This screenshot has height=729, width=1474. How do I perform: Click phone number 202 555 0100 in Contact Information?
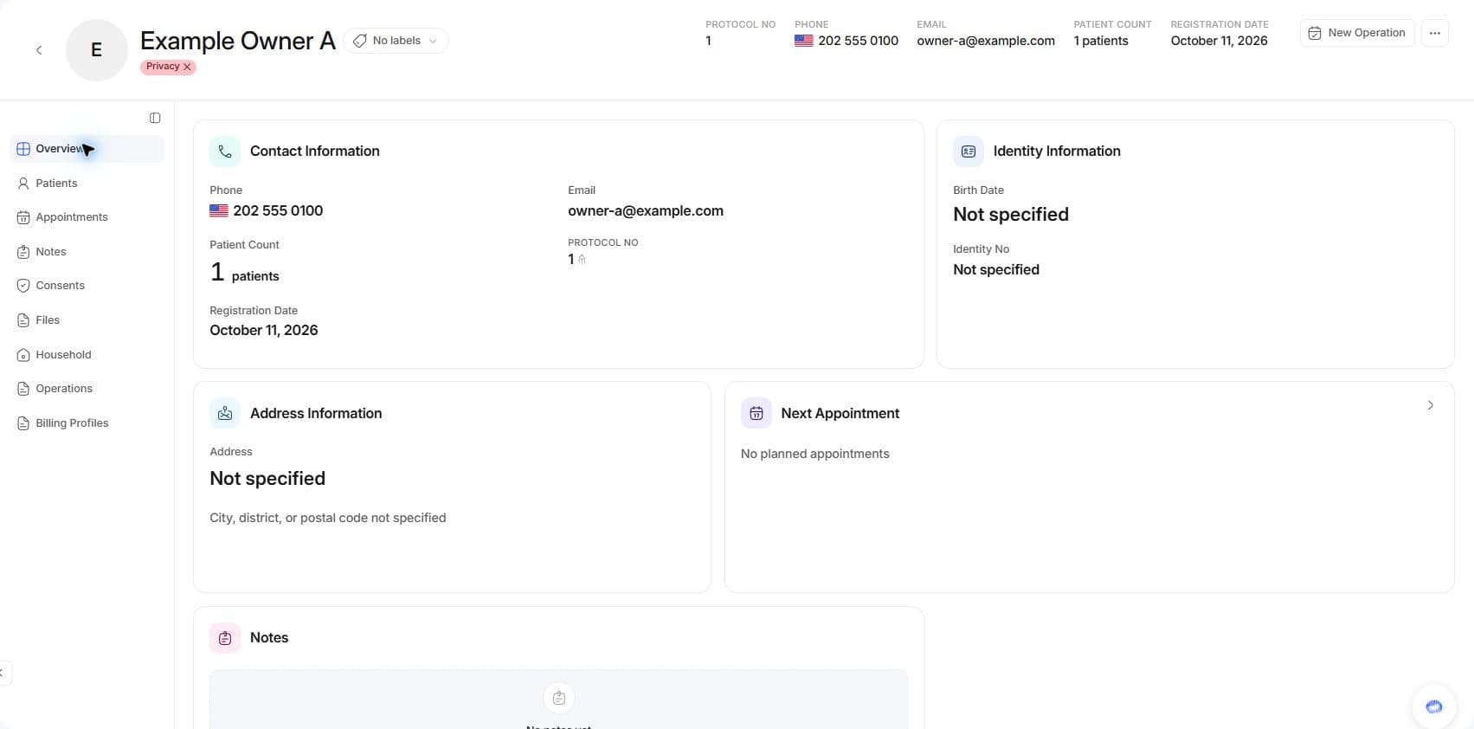[x=278, y=210]
